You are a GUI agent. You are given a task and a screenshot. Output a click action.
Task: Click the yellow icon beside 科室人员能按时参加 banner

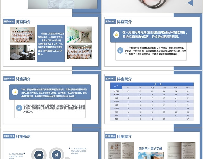15,92
